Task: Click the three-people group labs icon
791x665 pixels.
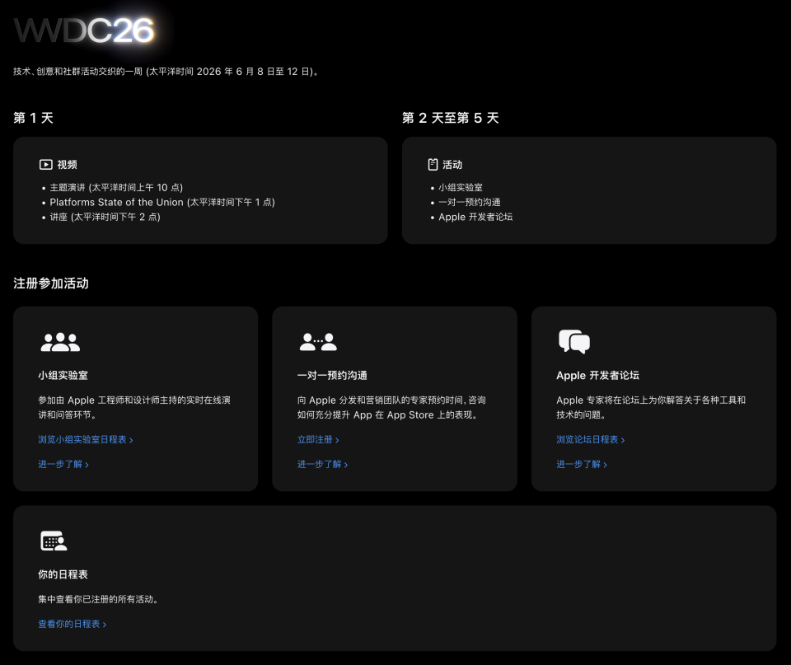Action: click(x=60, y=342)
